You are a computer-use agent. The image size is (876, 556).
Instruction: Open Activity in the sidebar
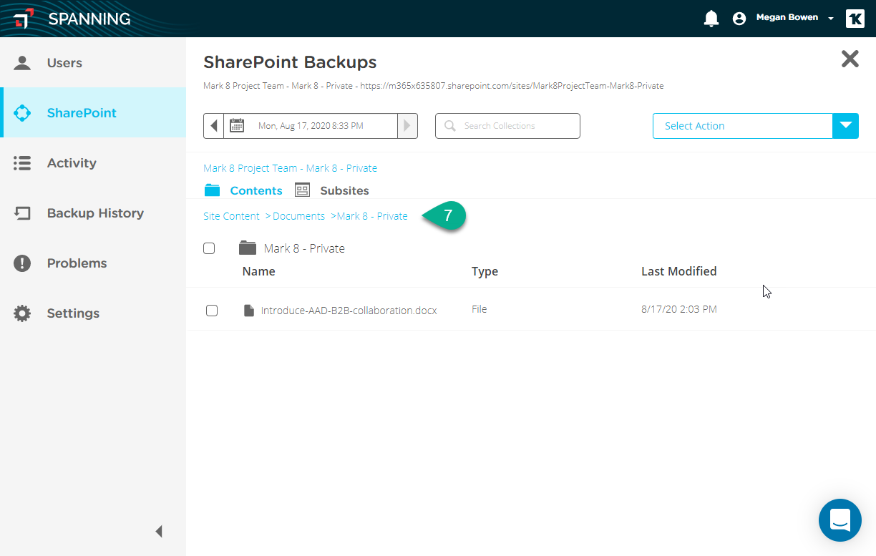[93, 162]
